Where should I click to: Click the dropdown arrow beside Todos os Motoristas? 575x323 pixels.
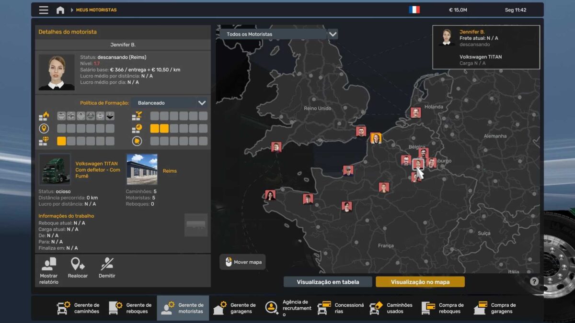tap(333, 34)
